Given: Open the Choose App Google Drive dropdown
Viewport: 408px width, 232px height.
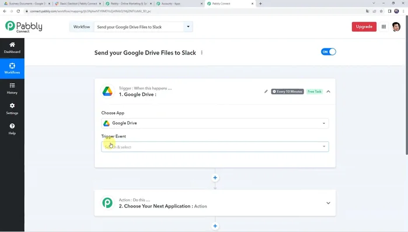Looking at the screenshot, I should (x=215, y=123).
